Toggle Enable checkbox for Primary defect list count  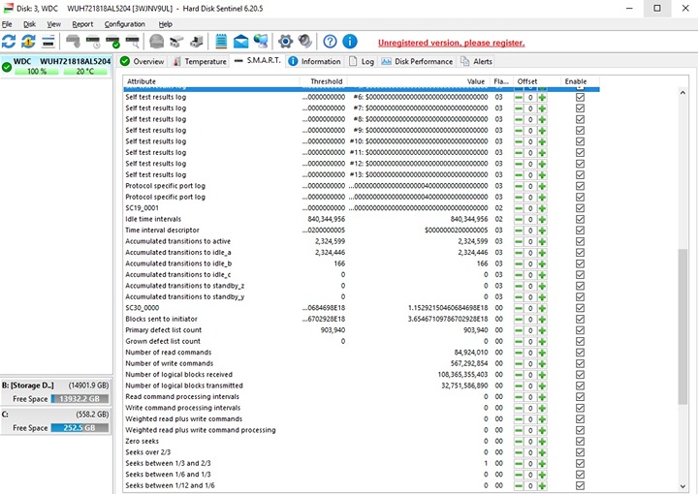tap(580, 330)
